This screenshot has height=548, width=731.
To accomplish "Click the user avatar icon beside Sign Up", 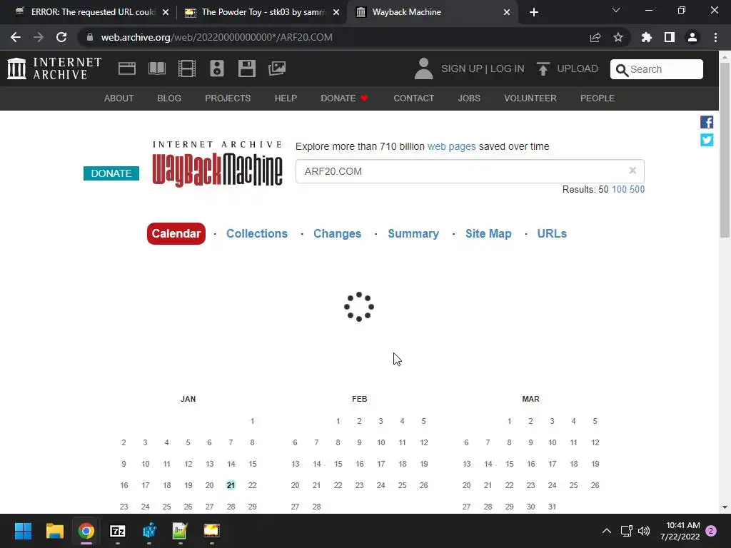I will pos(423,68).
